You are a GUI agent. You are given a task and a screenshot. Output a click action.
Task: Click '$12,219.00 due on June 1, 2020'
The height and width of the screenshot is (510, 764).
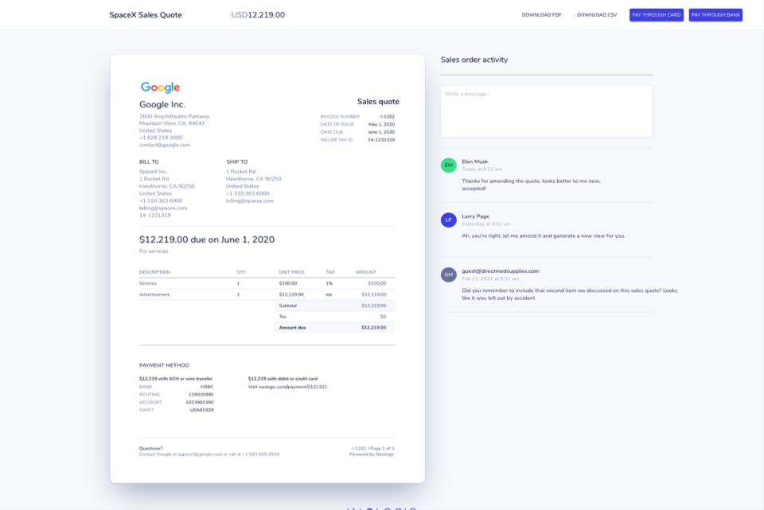[207, 239]
